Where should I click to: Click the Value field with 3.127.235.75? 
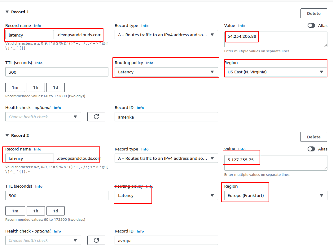coord(275,163)
